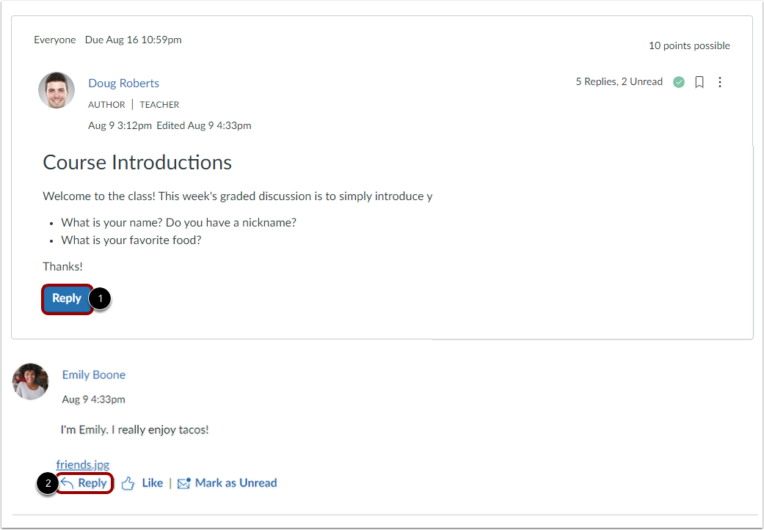Screen dimensions: 764x530
Task: Click the envelope Mark as Unread icon
Action: tap(184, 484)
